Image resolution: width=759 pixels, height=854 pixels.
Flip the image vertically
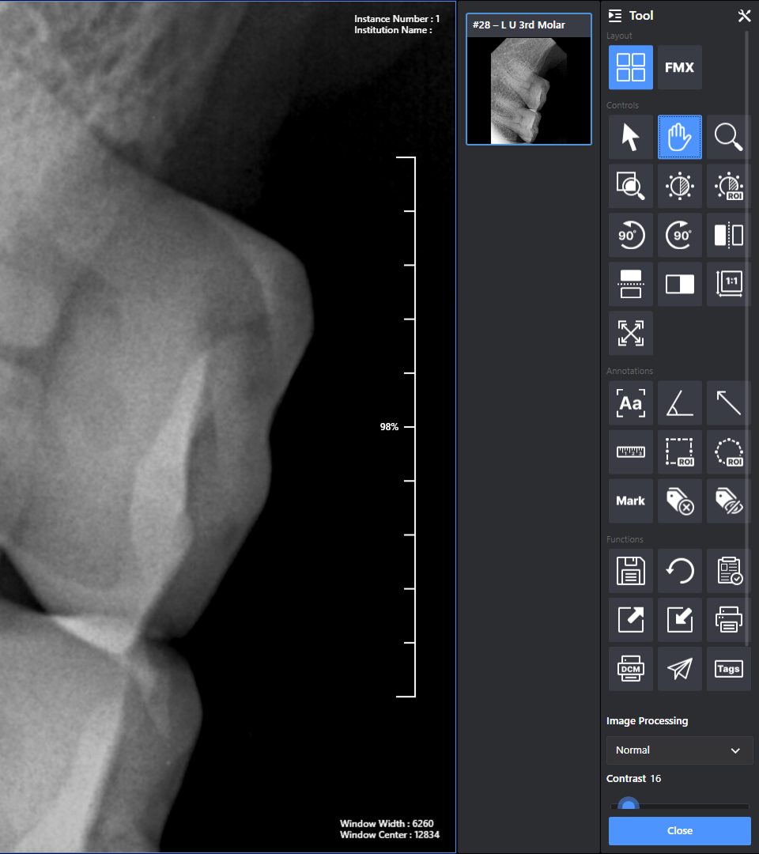coord(630,284)
